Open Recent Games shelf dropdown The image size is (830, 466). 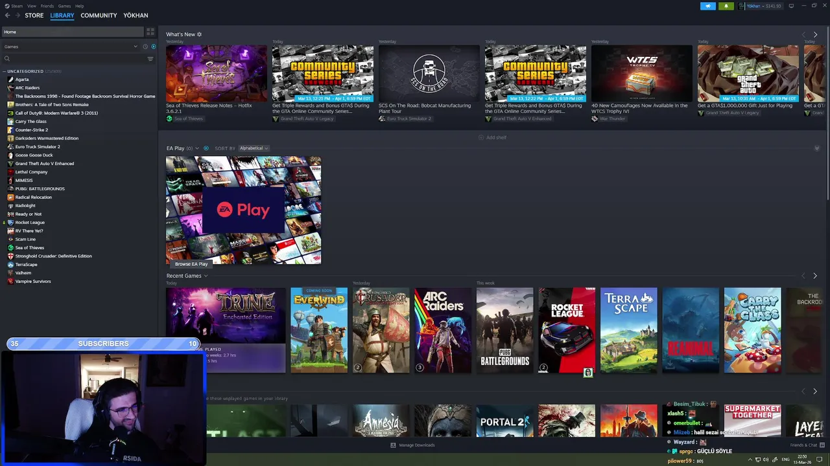point(206,276)
